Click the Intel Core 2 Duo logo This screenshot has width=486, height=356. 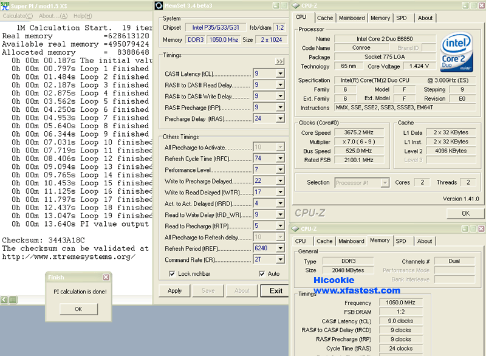coord(457,52)
